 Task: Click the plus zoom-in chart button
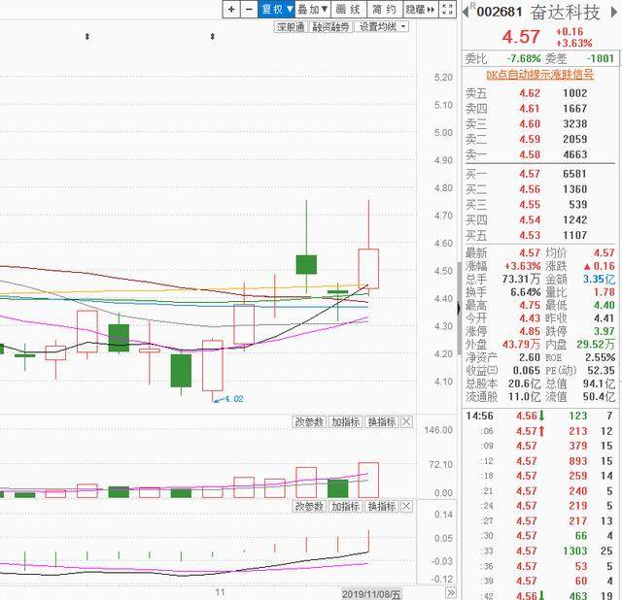[x=230, y=9]
